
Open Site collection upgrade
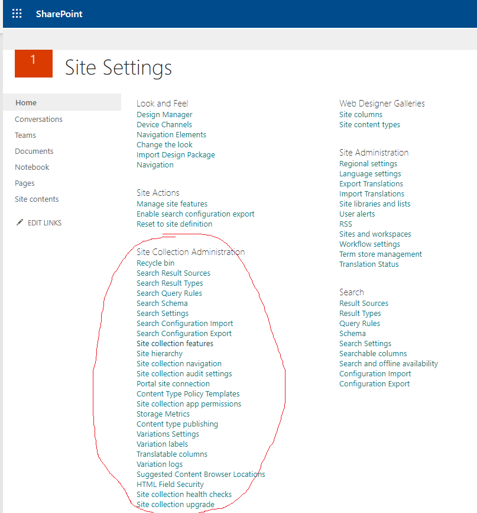click(176, 505)
